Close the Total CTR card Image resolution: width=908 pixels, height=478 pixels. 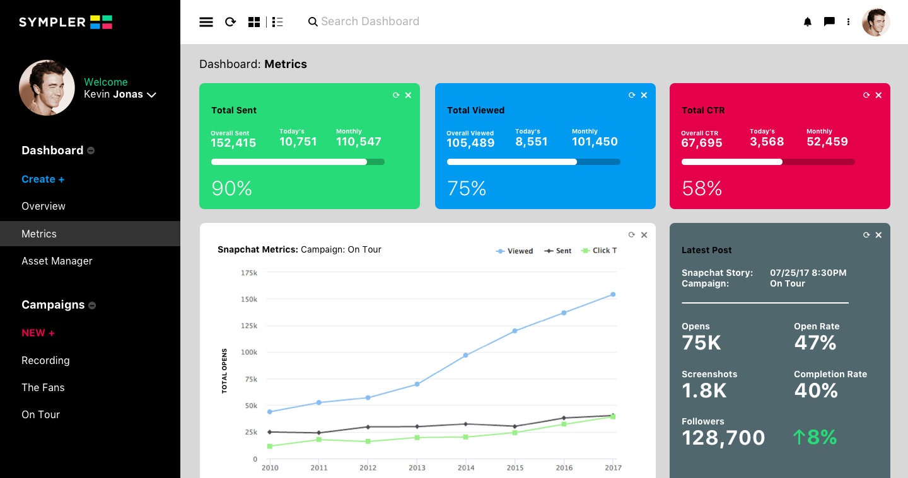878,95
